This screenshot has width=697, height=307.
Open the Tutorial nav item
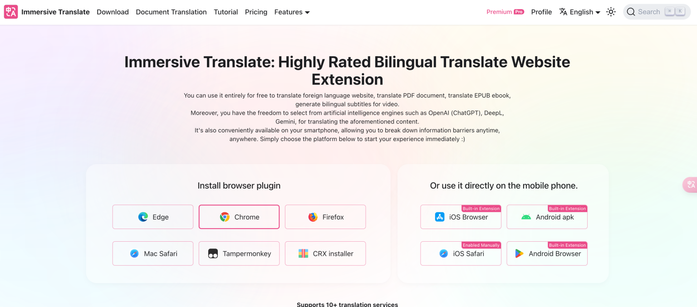click(226, 12)
